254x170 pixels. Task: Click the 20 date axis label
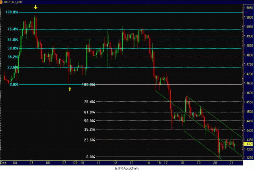215,163
